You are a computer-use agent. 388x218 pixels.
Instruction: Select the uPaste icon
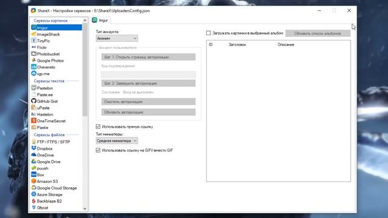click(34, 108)
